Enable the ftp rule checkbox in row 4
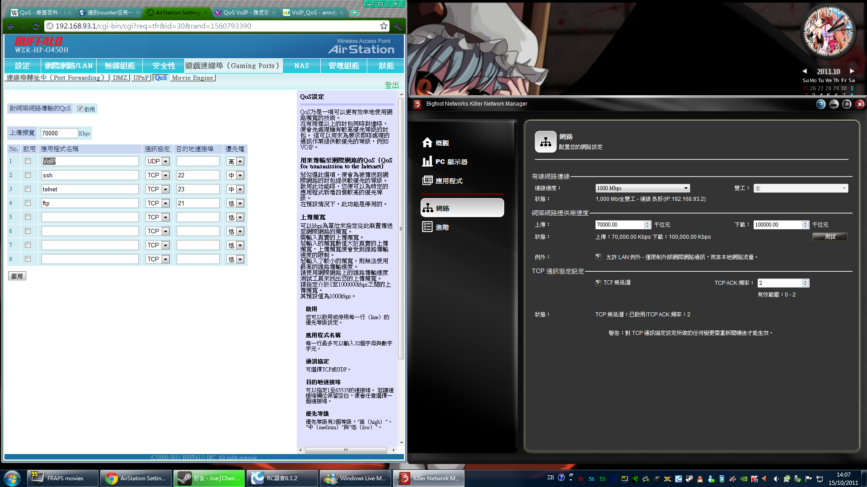This screenshot has height=487, width=867. (28, 203)
